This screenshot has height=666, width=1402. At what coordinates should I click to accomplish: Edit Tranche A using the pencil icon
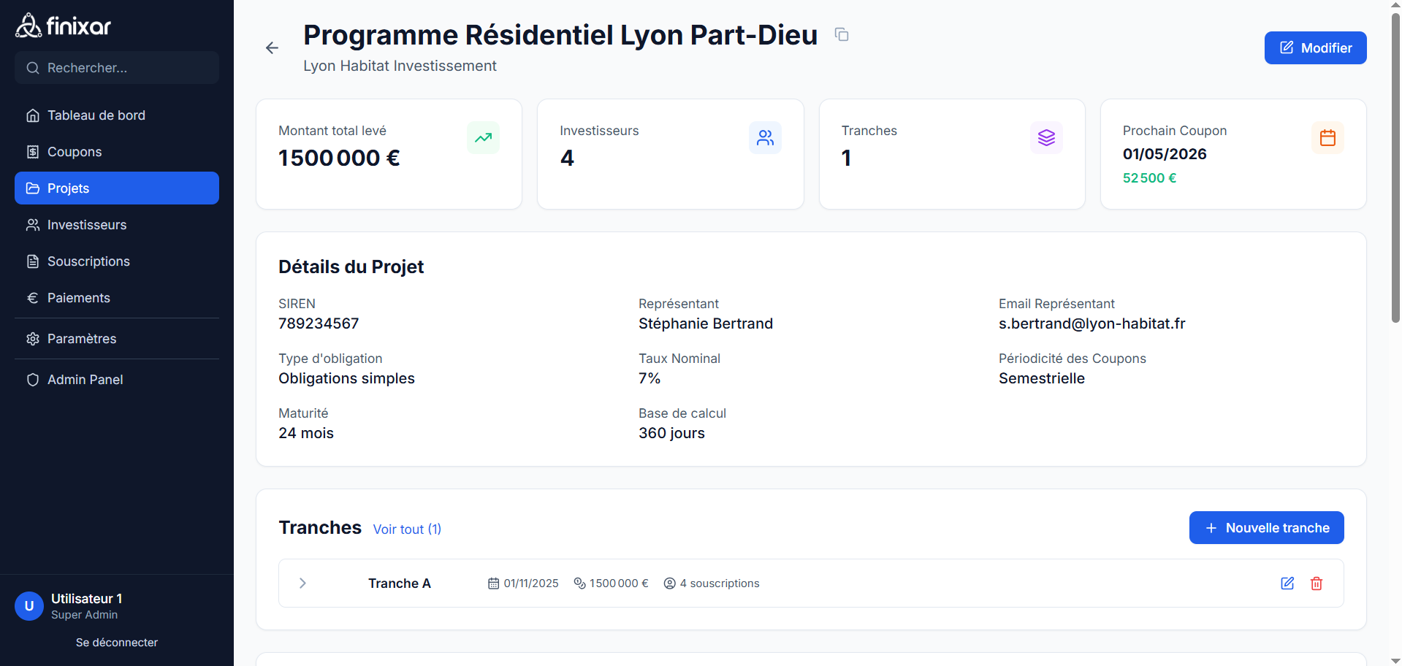tap(1287, 583)
